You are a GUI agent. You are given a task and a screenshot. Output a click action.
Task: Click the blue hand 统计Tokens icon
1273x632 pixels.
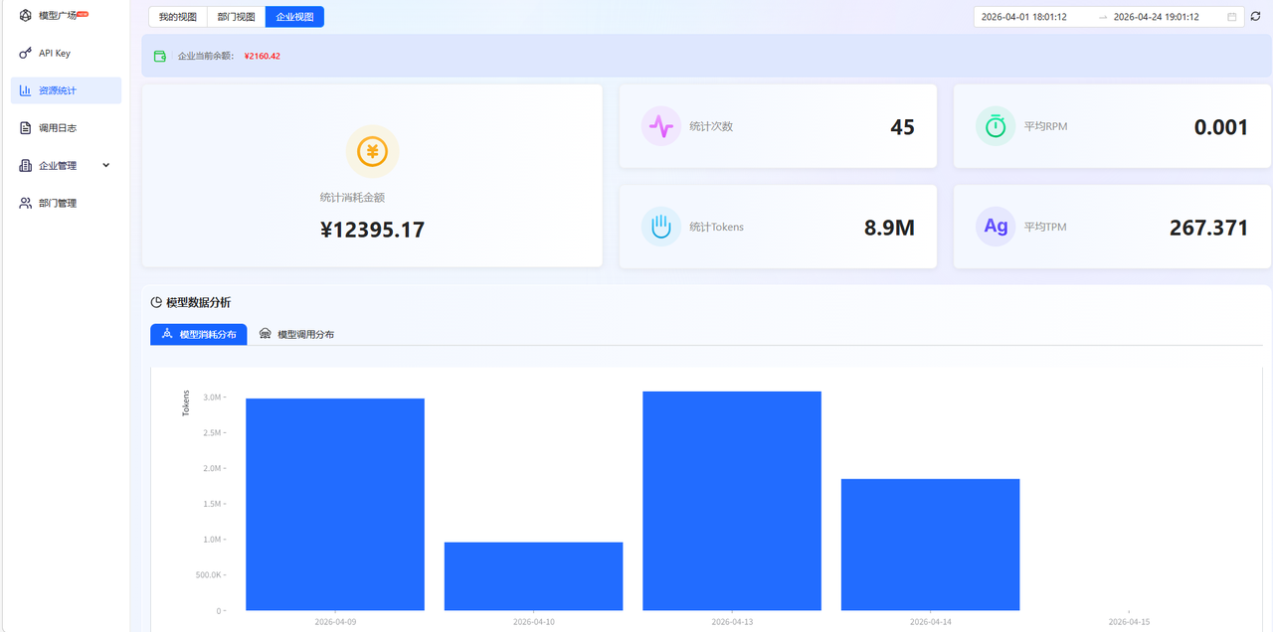(661, 227)
